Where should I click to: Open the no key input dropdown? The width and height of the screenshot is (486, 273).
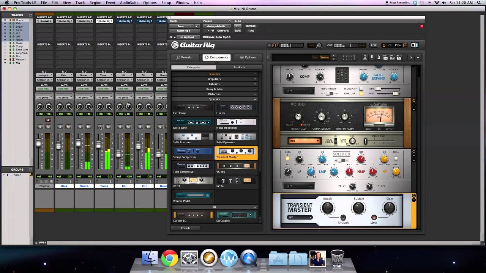coord(188,37)
